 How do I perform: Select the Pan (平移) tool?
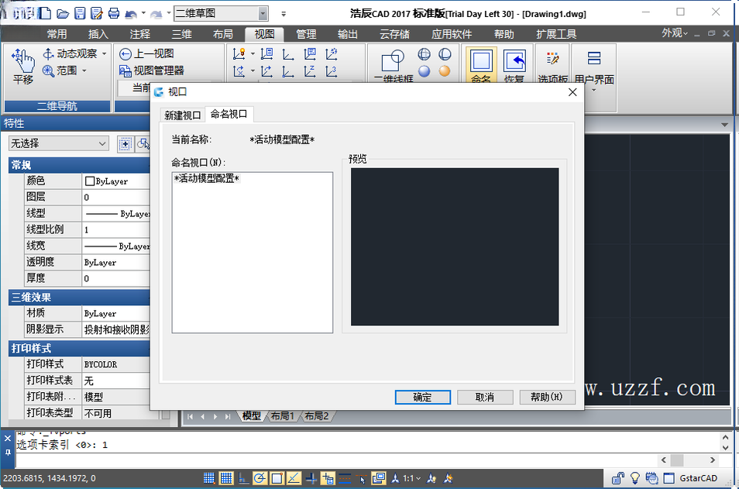(23, 66)
